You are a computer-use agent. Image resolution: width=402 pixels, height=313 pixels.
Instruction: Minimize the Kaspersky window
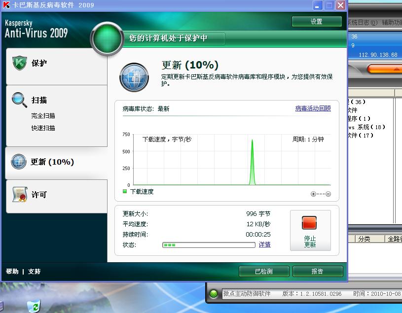pyautogui.click(x=317, y=5)
